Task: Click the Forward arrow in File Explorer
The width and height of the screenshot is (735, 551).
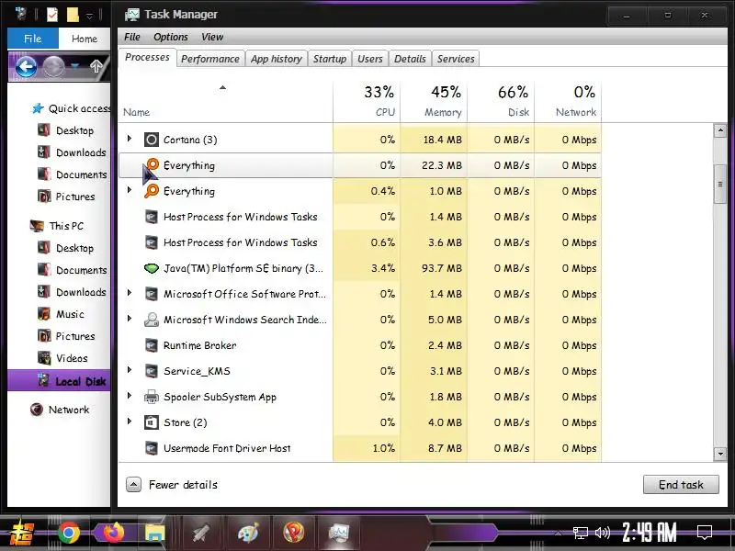Action: click(x=53, y=67)
